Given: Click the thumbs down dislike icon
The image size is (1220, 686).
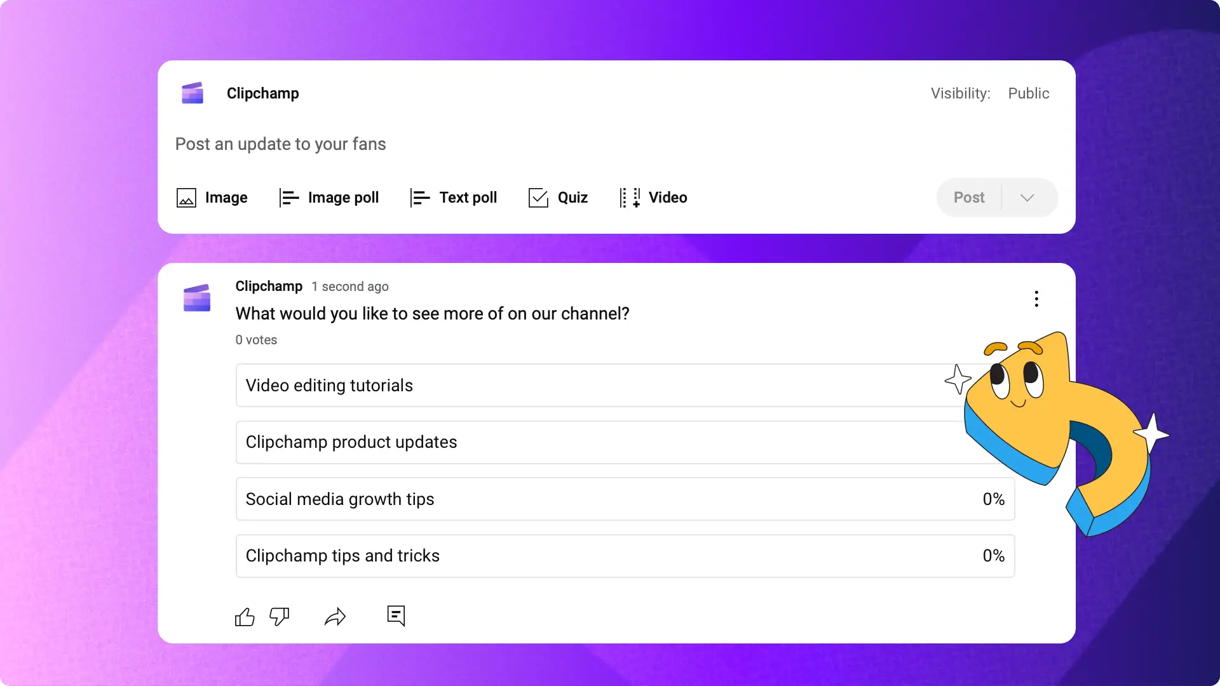Looking at the screenshot, I should (x=279, y=617).
